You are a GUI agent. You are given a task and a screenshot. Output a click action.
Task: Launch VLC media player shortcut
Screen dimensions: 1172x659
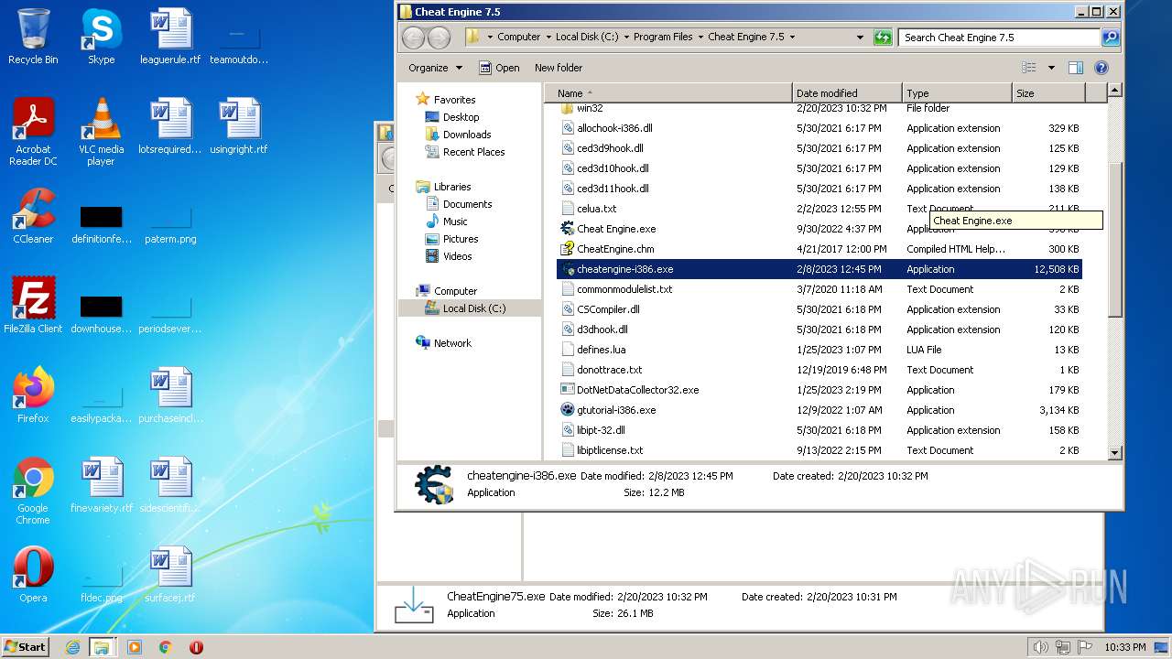point(101,132)
